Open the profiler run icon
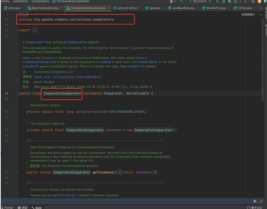The image size is (267, 209). click(236, 1)
